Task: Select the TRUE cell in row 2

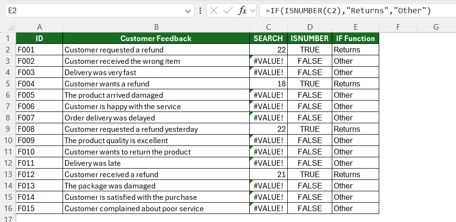Action: 310,50
